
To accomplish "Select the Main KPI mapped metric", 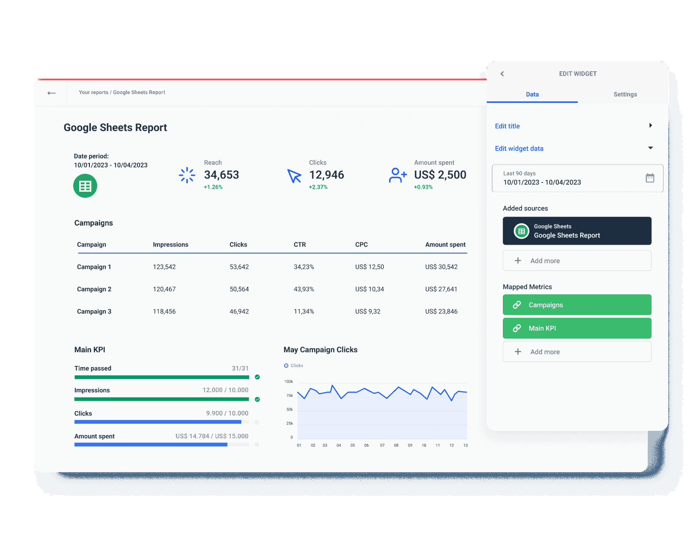I will (577, 328).
